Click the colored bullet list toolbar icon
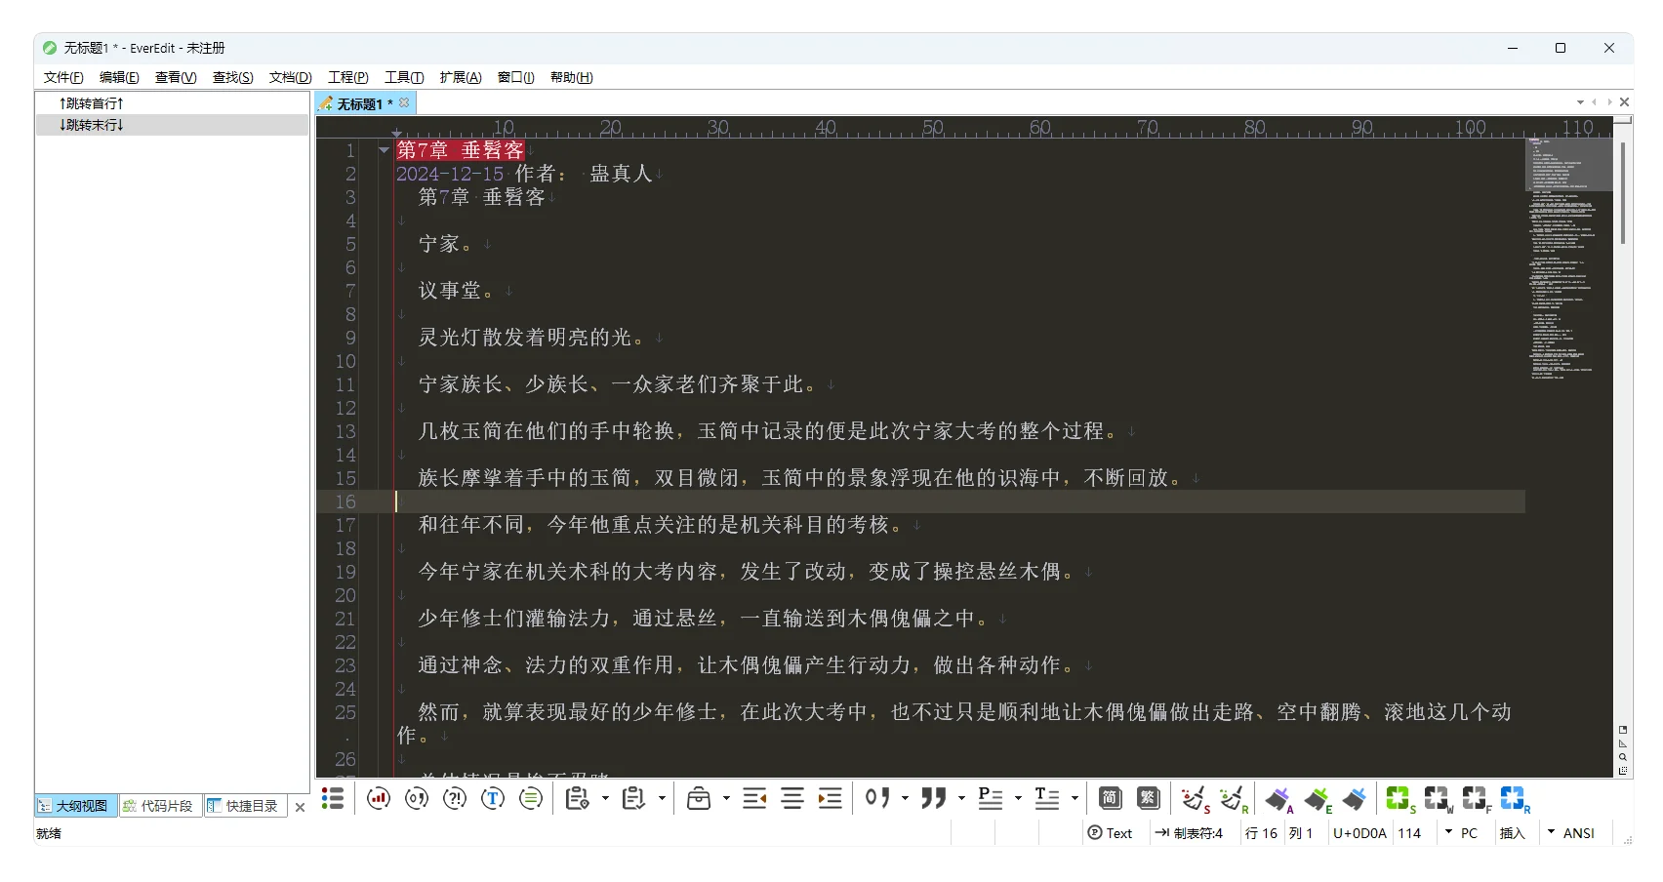 (333, 799)
